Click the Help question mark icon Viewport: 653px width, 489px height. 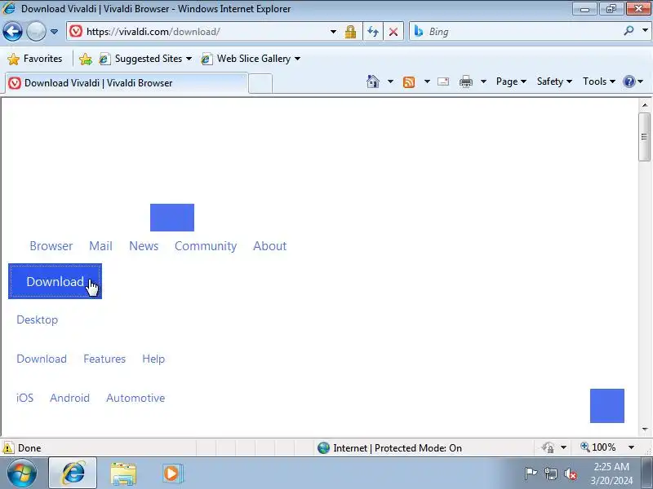point(629,81)
